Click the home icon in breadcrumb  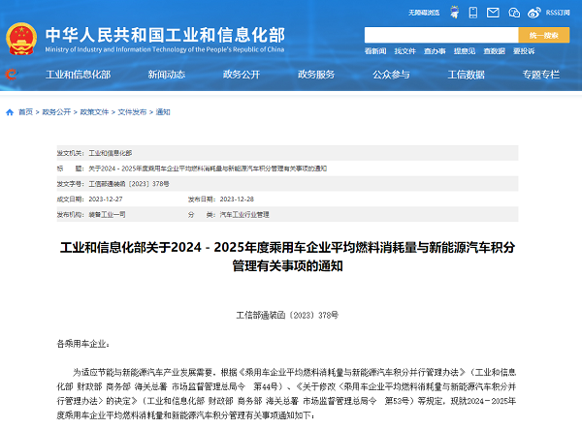10,112
